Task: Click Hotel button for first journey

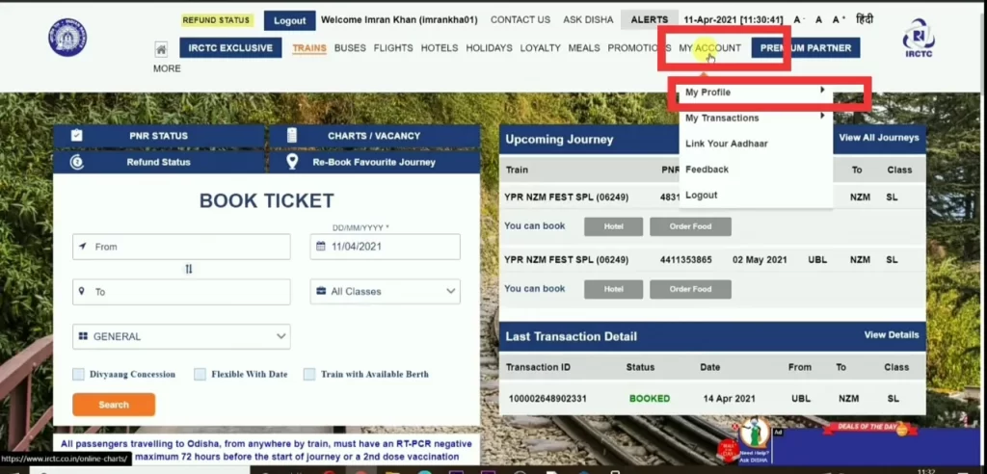Action: (614, 226)
